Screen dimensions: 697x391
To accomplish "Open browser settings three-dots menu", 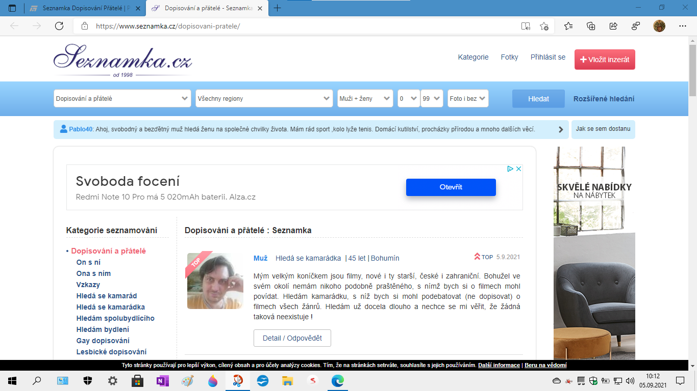I will [x=683, y=26].
